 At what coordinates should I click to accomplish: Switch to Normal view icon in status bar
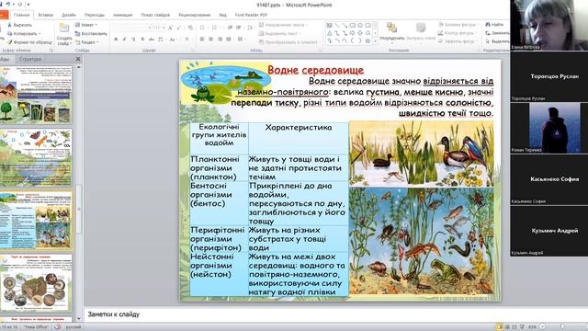[x=500, y=327]
